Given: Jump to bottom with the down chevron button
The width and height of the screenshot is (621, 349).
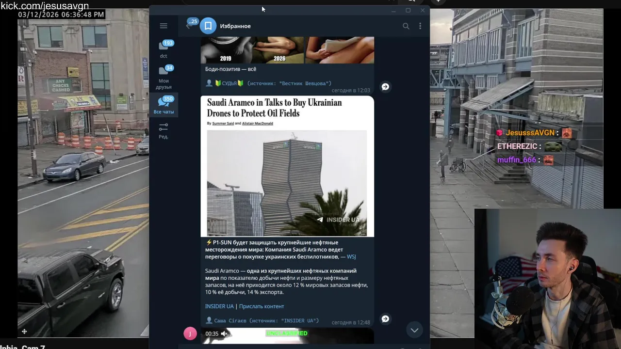Looking at the screenshot, I should (414, 330).
